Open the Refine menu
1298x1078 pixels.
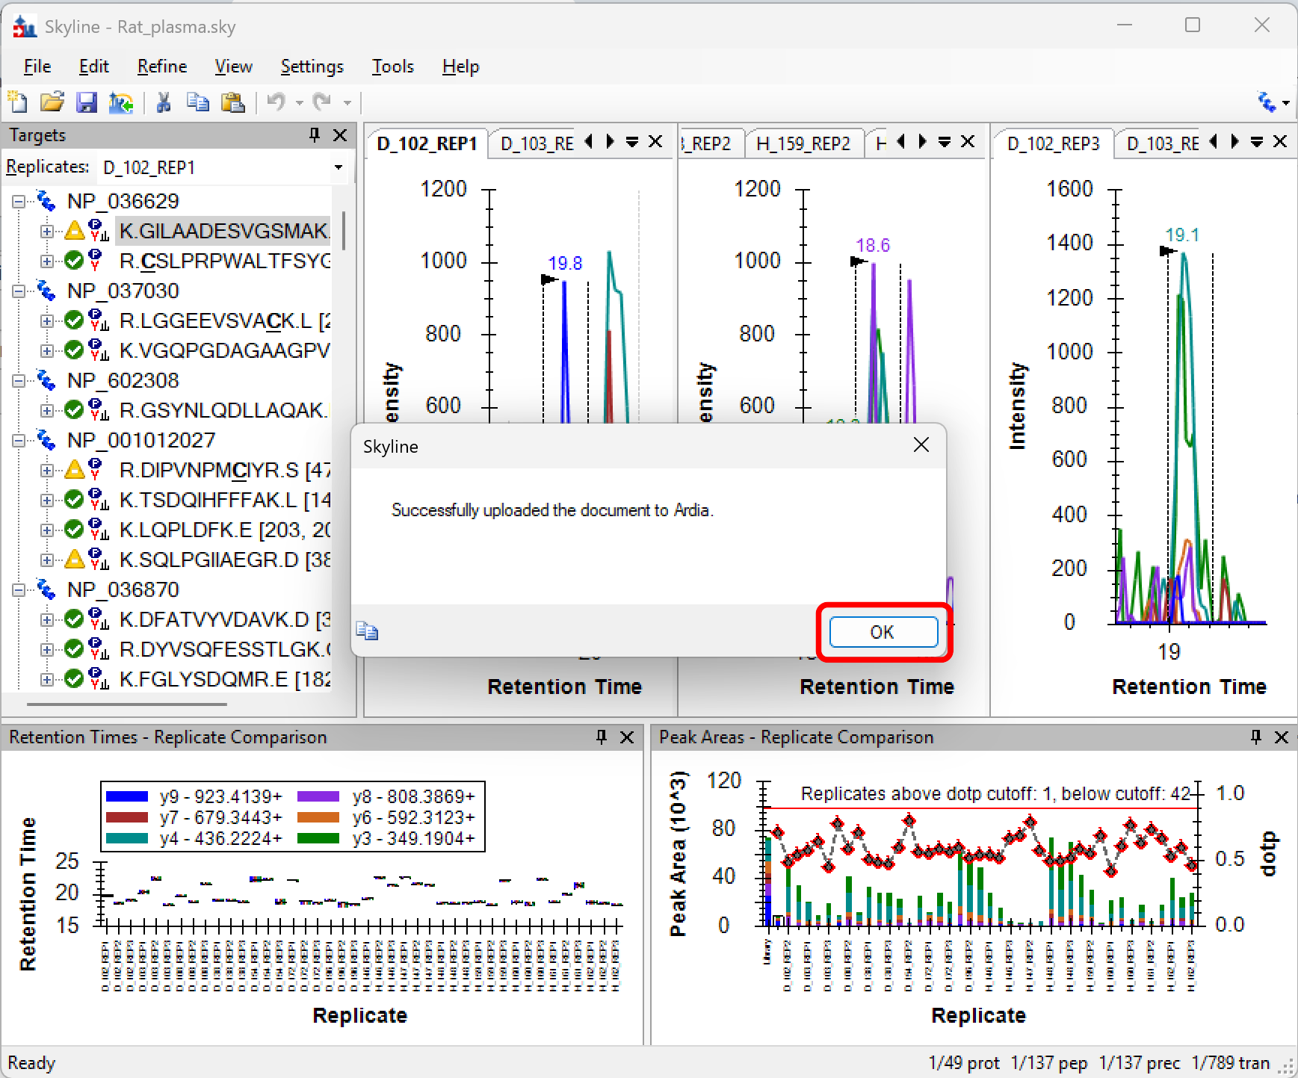click(161, 66)
